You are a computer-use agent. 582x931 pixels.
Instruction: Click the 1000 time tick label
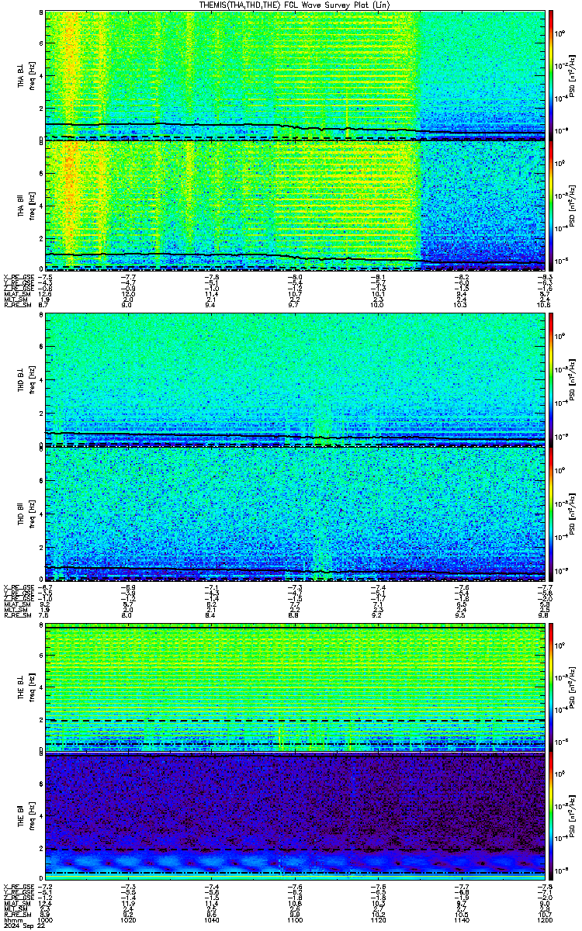46,920
